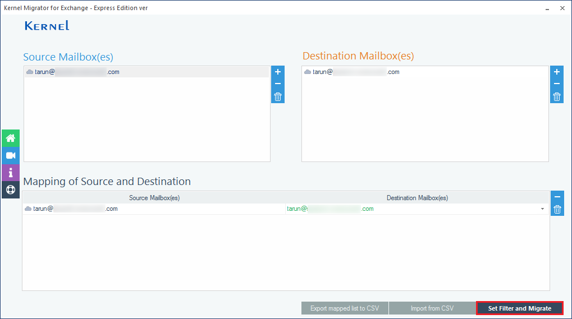Click the Kernel logo

coord(47,25)
